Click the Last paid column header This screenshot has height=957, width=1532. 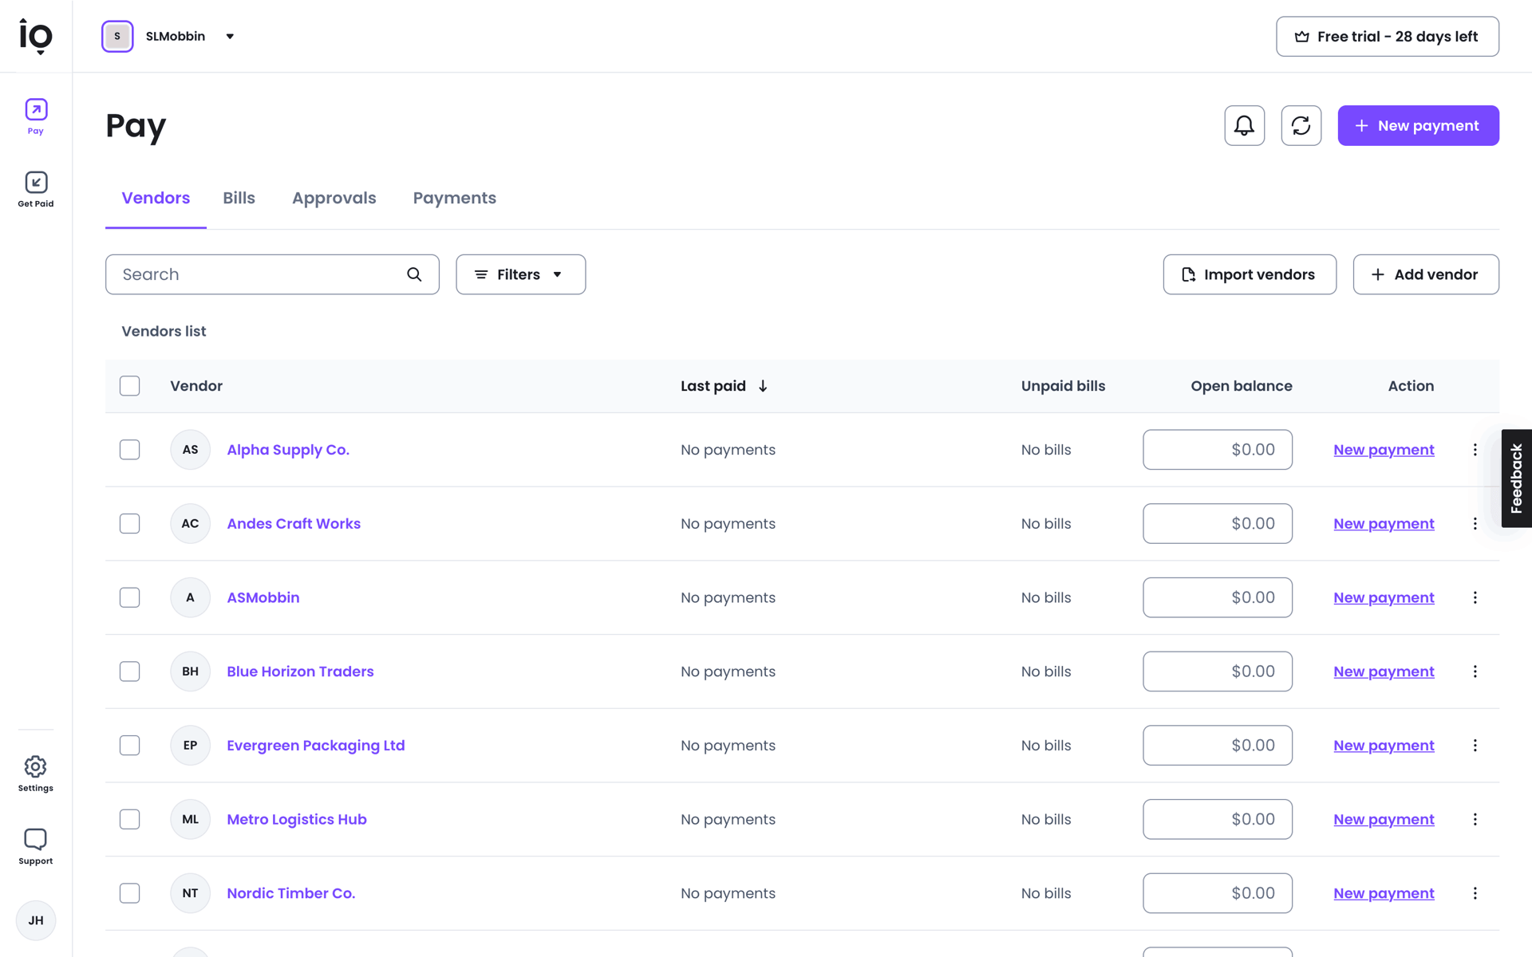pos(713,386)
